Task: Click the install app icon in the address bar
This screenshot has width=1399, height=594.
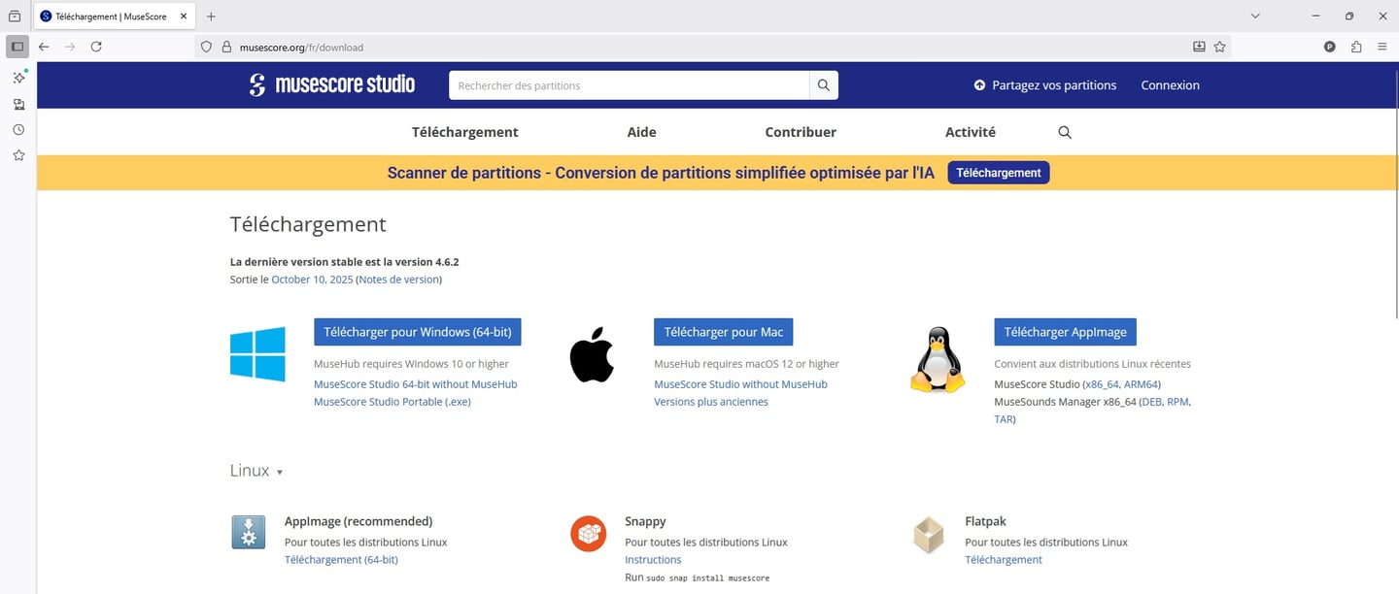Action: [x=1199, y=47]
